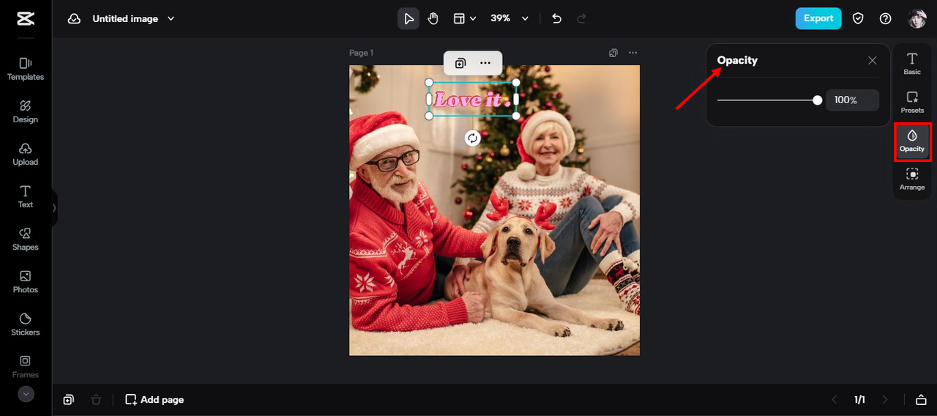Duplicate Page 1 using the page icon

click(613, 53)
